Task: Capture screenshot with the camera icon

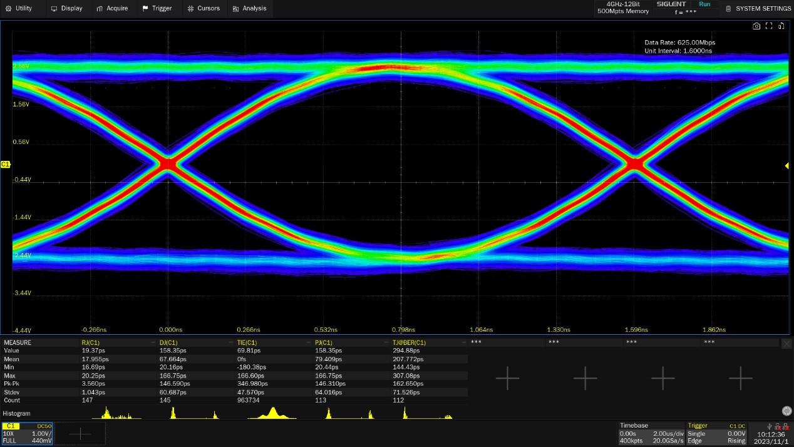Action: [x=756, y=26]
